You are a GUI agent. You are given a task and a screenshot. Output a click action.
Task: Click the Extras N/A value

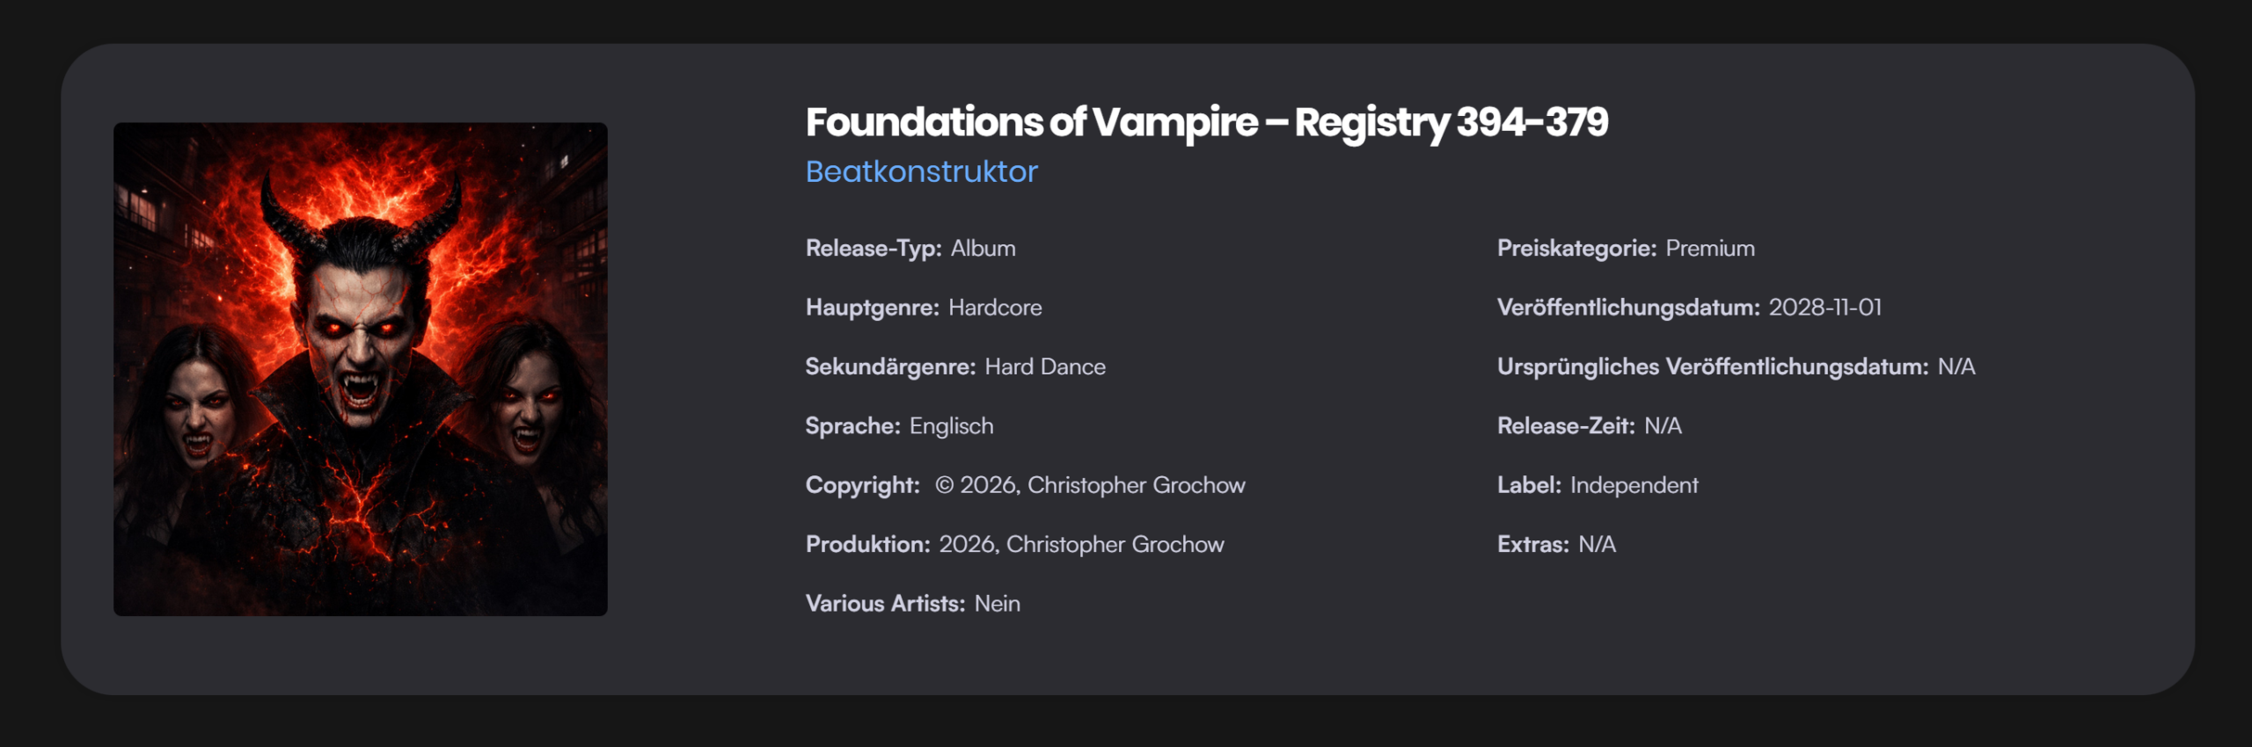coord(1597,545)
